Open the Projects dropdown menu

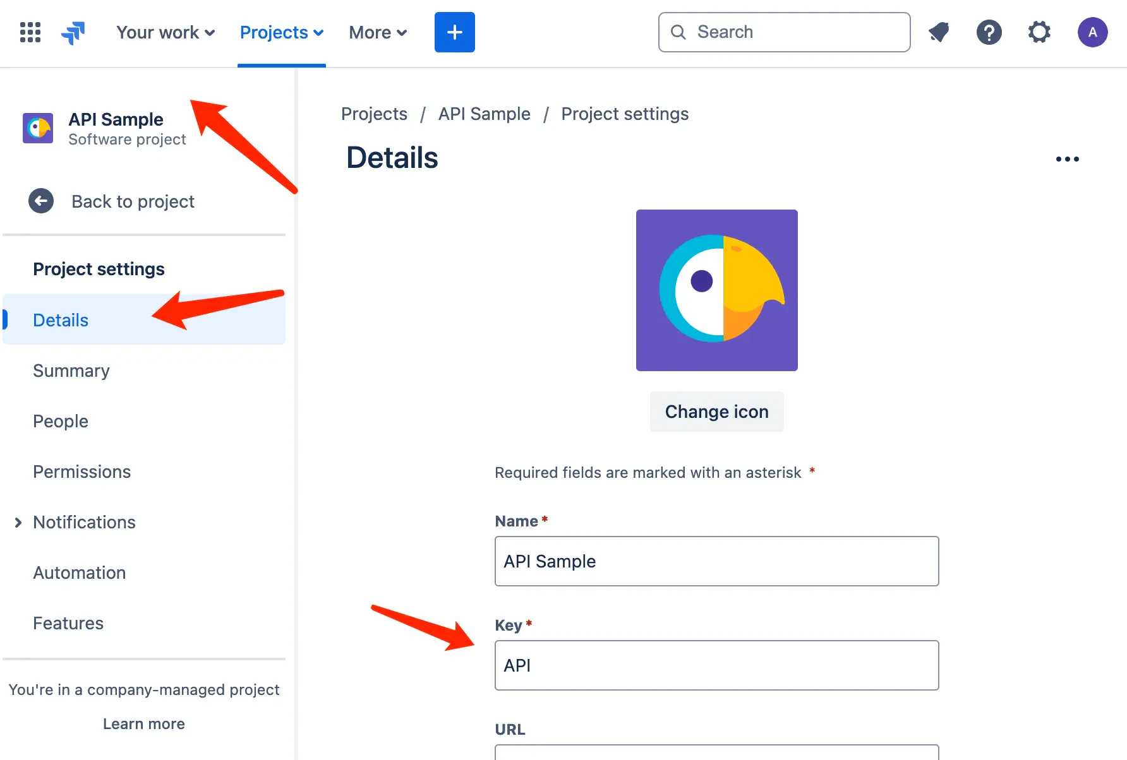(282, 32)
